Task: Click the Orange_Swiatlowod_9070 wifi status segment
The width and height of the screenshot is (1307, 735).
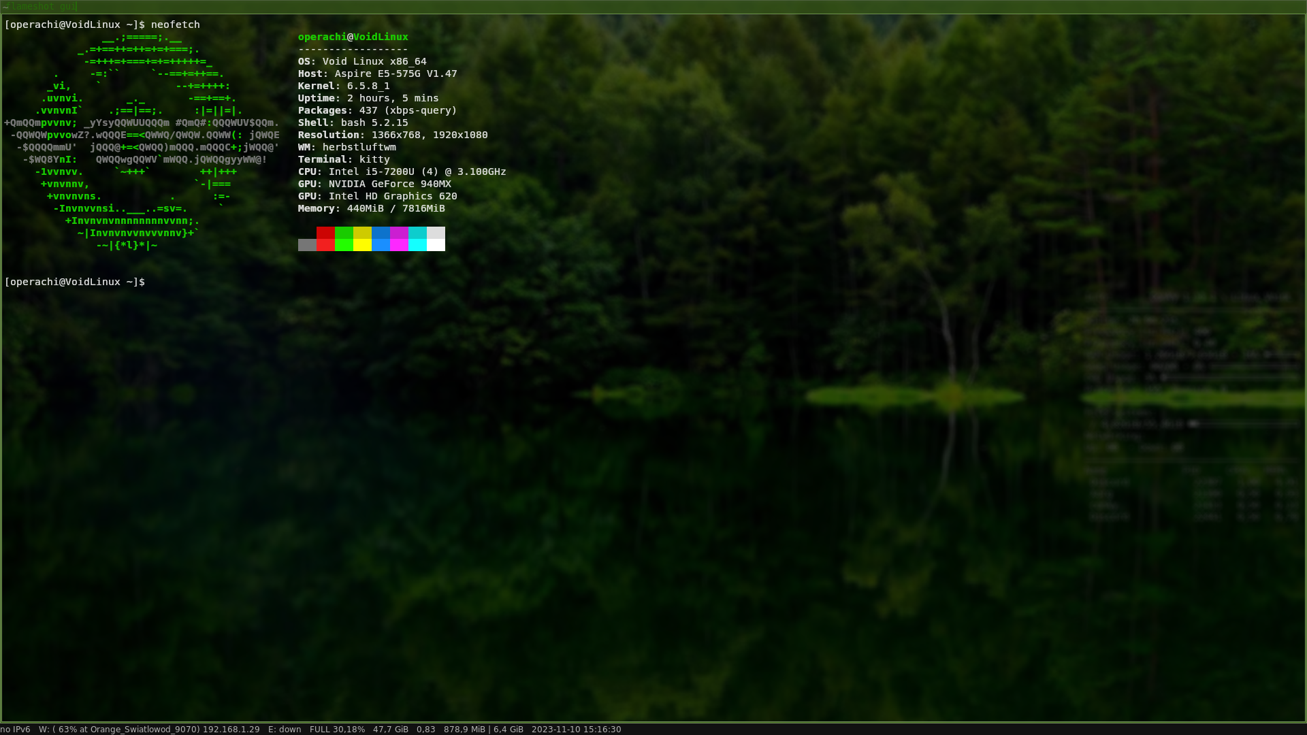Action: [x=148, y=729]
